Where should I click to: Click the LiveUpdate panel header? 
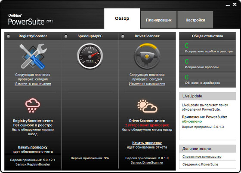[207, 96]
